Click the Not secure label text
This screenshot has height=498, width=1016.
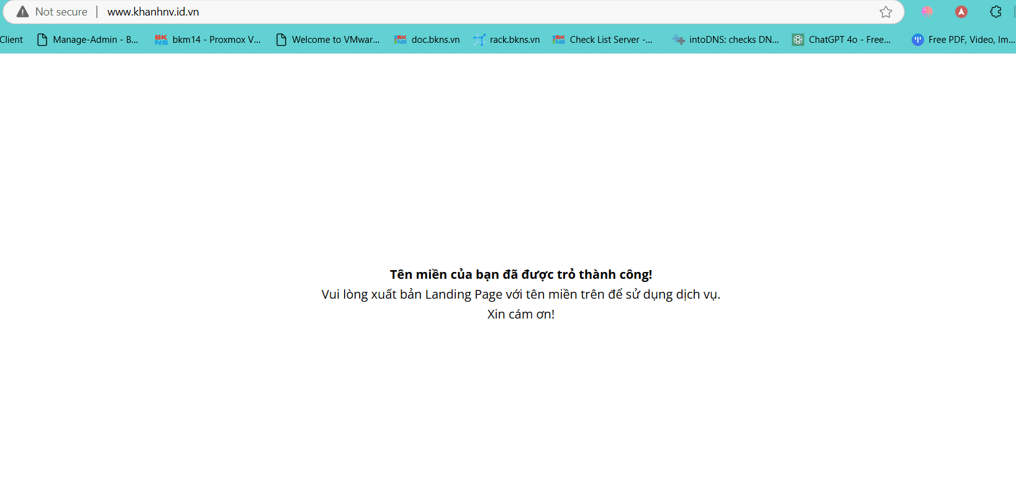point(61,12)
